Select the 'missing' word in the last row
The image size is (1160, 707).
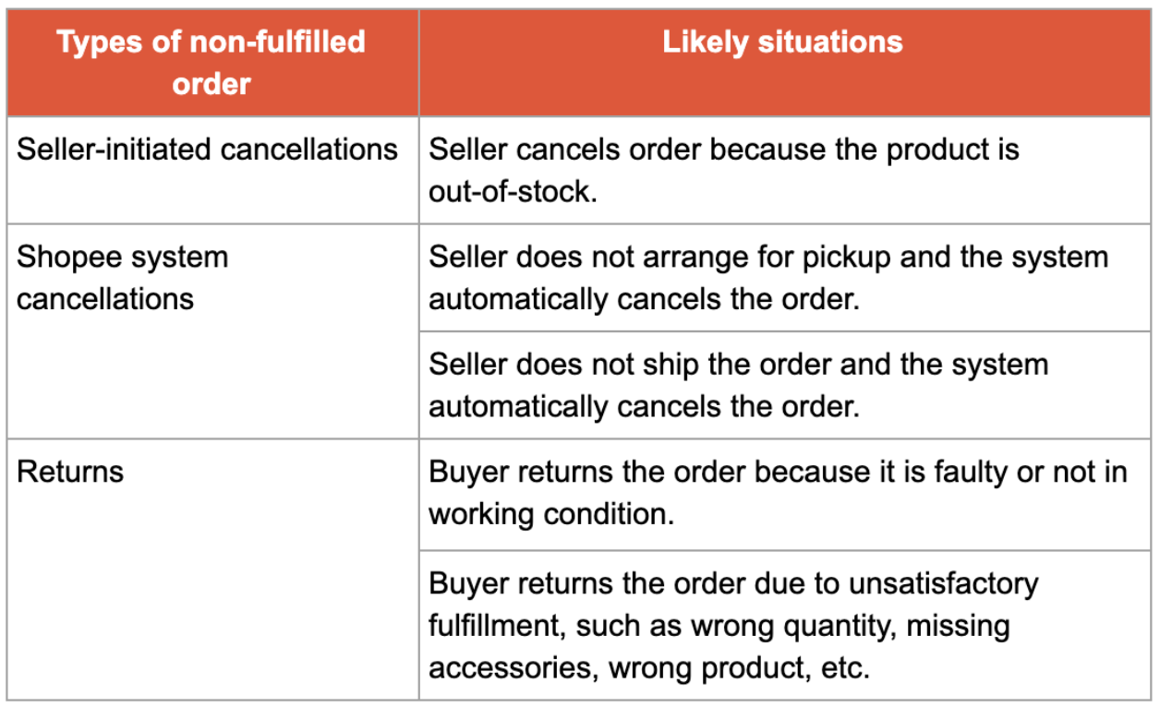(958, 626)
